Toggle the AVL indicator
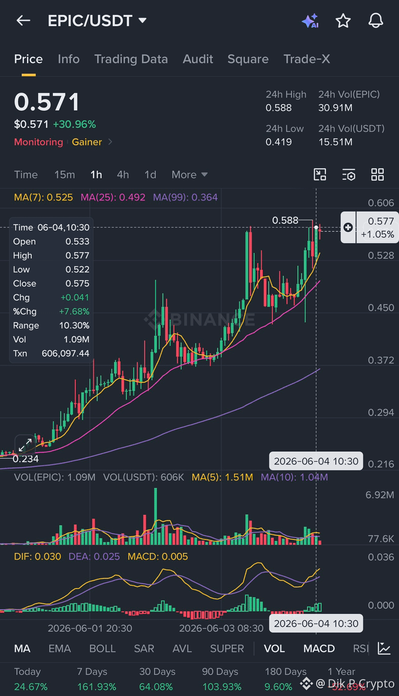Screen dimensions: 399x696 (182, 648)
